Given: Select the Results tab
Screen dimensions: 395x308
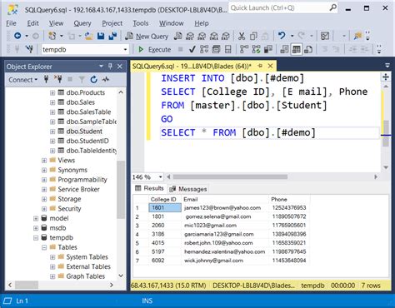Looking at the screenshot, I should (x=149, y=188).
